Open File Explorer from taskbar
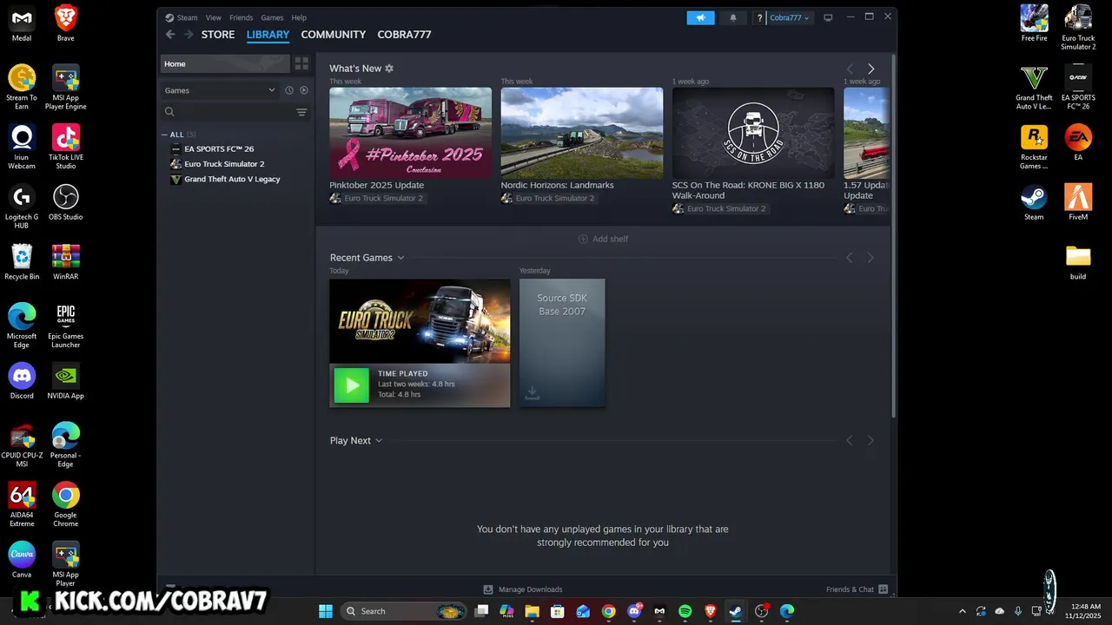 (533, 611)
